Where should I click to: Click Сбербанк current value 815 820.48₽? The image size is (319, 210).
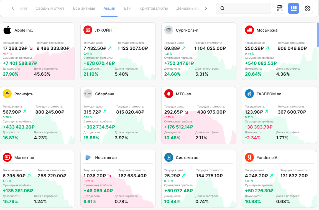[x=130, y=112]
